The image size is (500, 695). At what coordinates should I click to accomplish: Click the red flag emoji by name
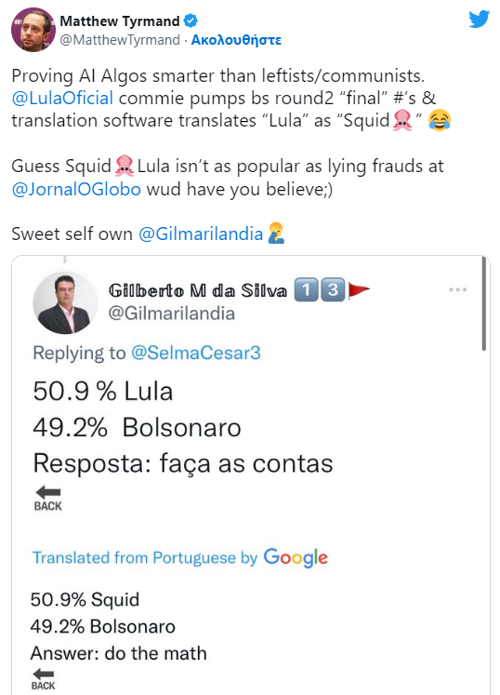pyautogui.click(x=359, y=290)
